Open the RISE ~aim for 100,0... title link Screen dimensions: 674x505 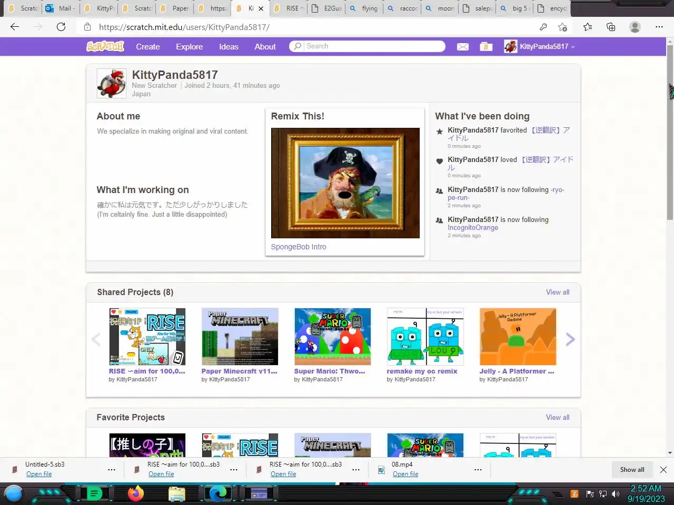[147, 371]
